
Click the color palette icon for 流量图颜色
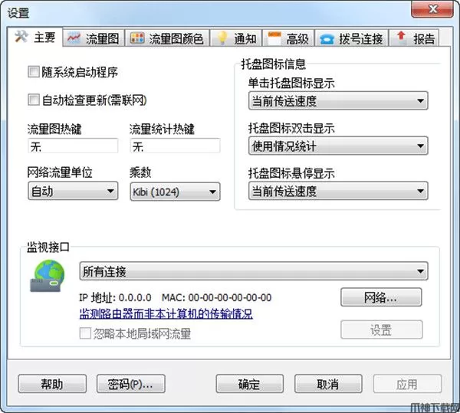[137, 38]
